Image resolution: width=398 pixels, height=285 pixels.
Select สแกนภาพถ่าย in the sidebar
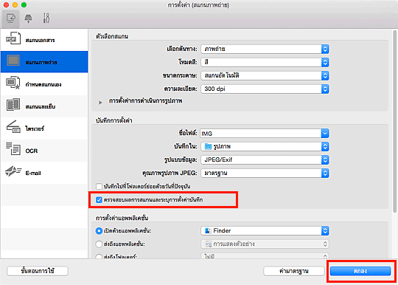[44, 62]
